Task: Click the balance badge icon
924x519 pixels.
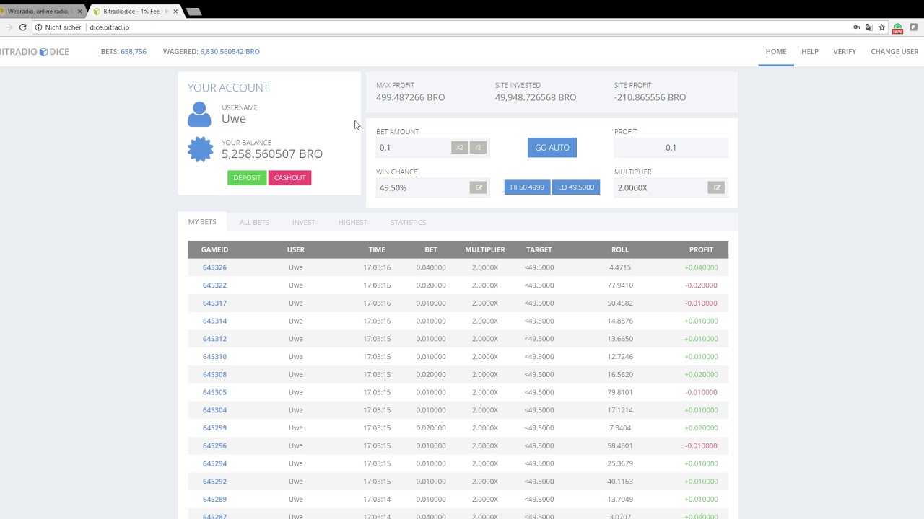Action: click(200, 149)
